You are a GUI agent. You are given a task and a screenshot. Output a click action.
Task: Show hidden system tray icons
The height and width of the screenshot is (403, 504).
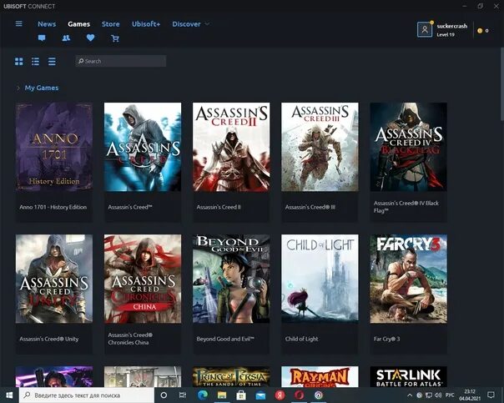pos(410,395)
